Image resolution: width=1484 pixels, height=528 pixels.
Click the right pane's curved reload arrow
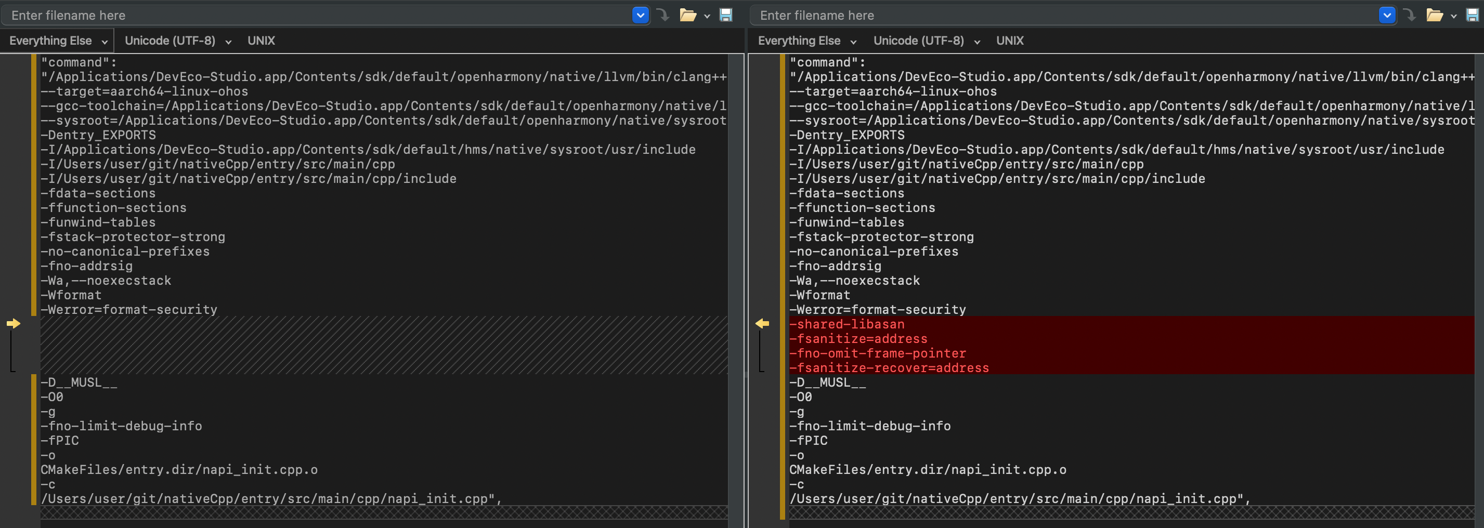tap(1410, 15)
